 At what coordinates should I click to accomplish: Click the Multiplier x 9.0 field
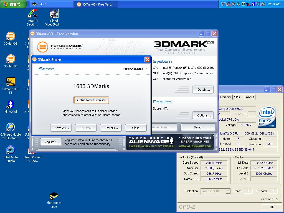click(214, 168)
